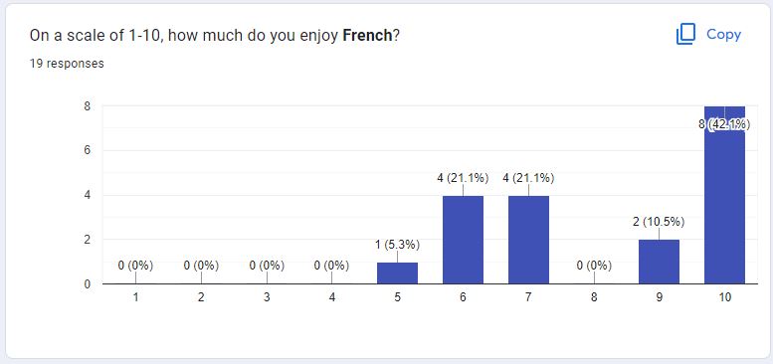Click the 1 (5.3%) data label
Screen dimensions: 773x364
(397, 245)
